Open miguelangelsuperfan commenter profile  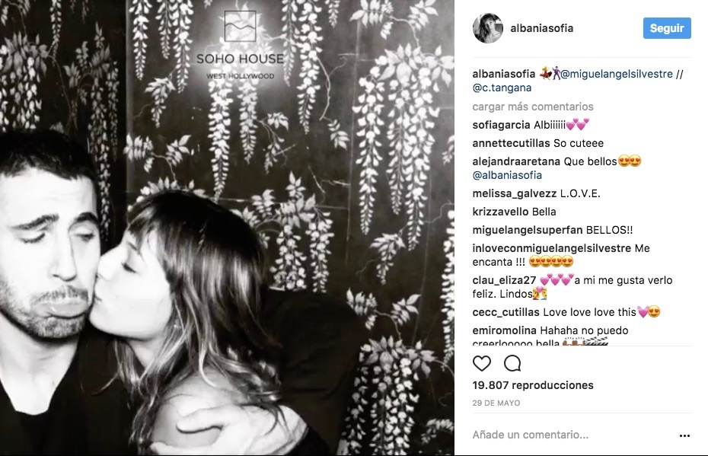pyautogui.click(x=528, y=230)
